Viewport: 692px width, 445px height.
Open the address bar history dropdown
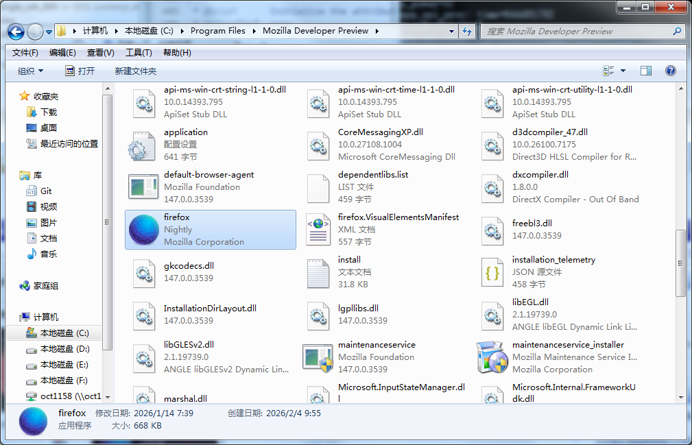click(x=451, y=31)
